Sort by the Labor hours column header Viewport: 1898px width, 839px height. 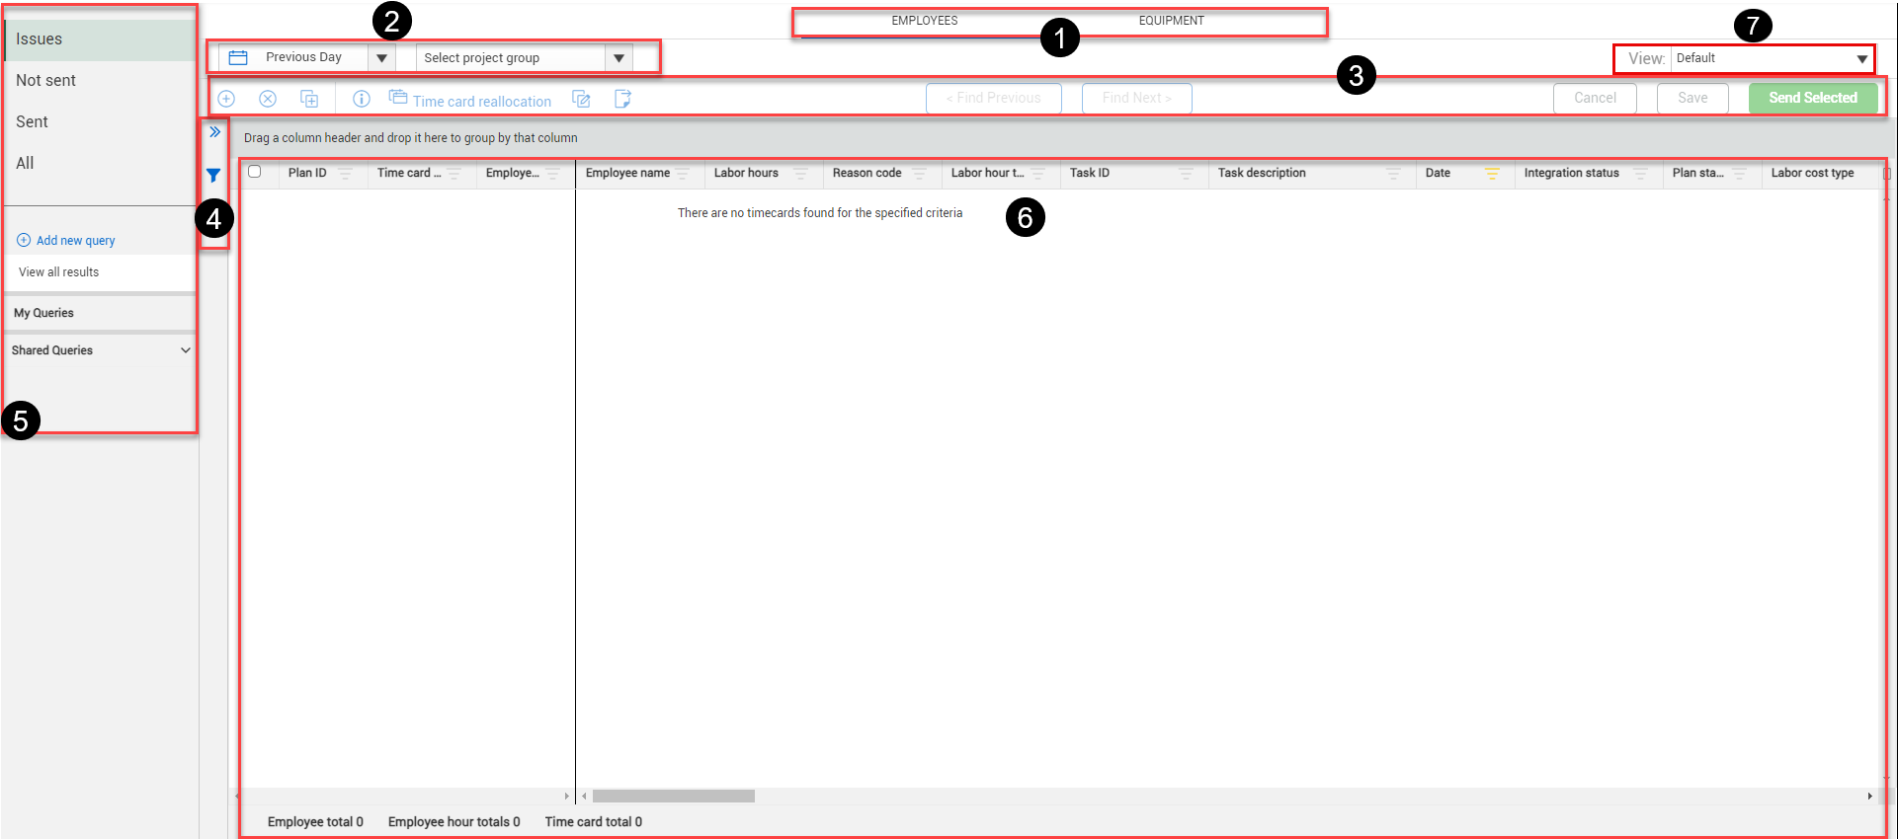pyautogui.click(x=746, y=173)
